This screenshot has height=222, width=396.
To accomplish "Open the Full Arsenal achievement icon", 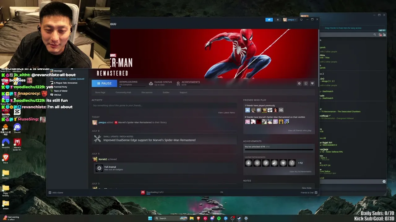I will 99,168.
